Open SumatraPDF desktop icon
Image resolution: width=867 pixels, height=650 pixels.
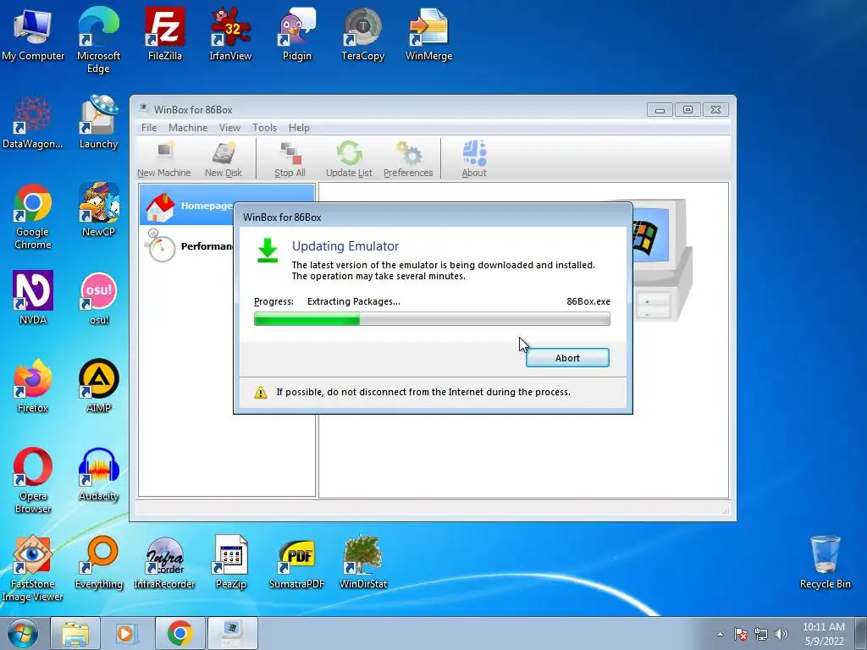297,563
